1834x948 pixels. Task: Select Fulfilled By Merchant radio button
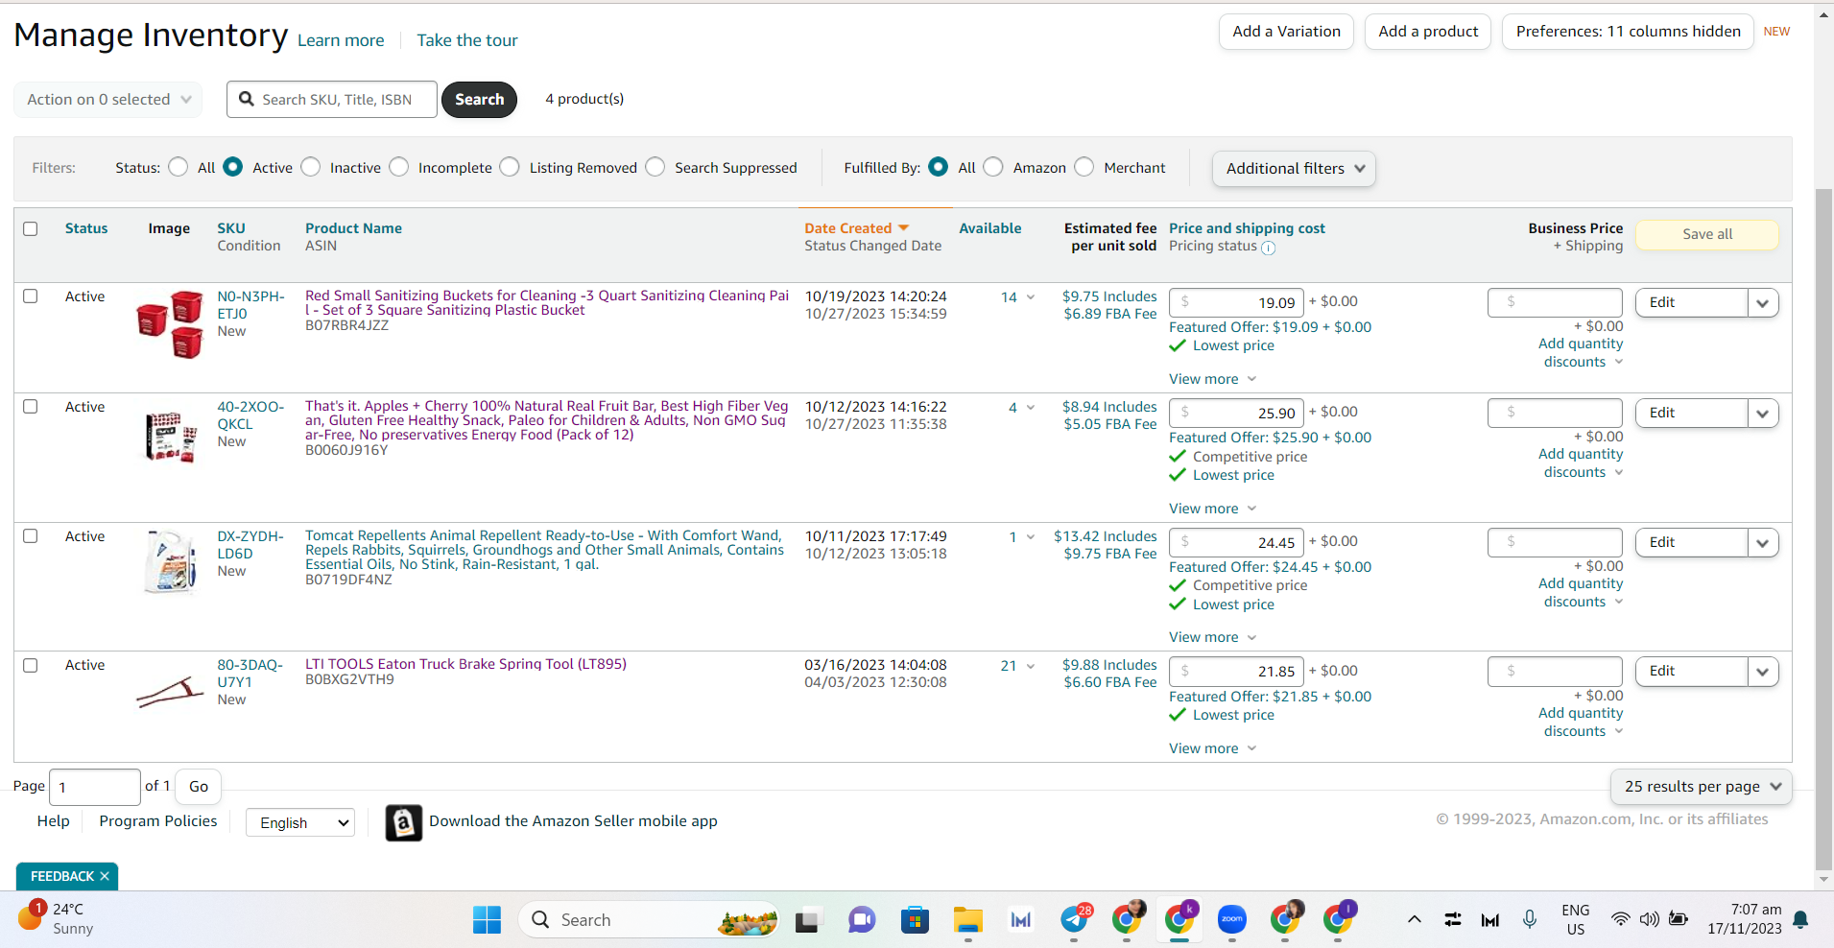tap(1084, 167)
